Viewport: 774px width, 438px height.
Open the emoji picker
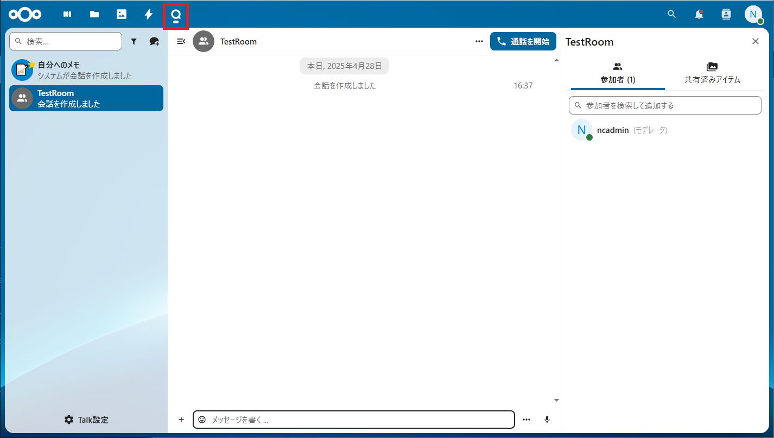(202, 419)
